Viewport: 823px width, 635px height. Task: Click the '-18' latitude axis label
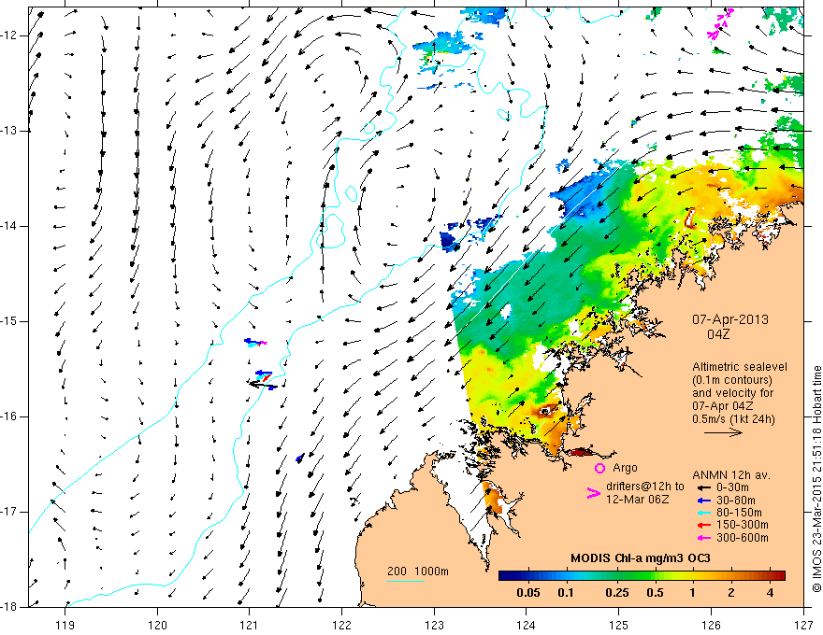tap(9, 607)
